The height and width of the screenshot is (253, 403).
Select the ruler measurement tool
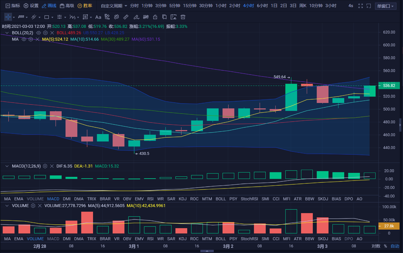(126, 17)
